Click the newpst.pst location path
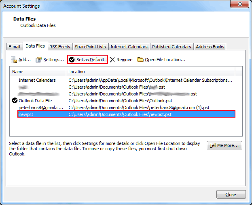This screenshot has height=205, width=252. click(x=120, y=114)
